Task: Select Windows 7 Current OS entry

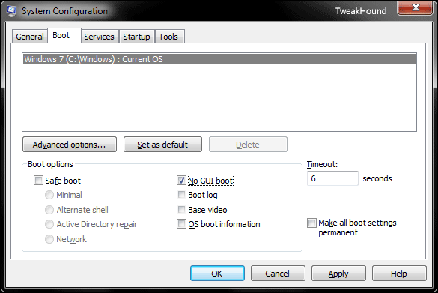Action: click(x=219, y=59)
